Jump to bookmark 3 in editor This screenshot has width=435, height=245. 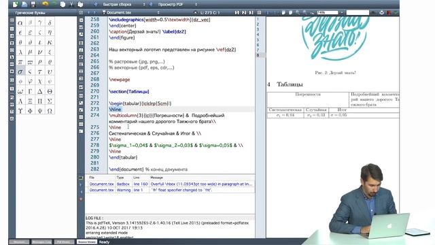click(x=251, y=12)
